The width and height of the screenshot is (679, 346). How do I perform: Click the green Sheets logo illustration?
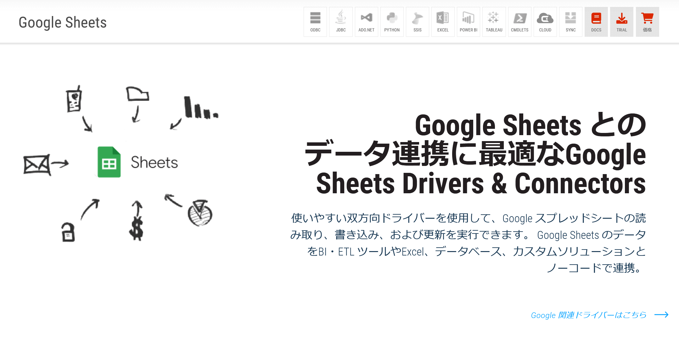pos(109,162)
